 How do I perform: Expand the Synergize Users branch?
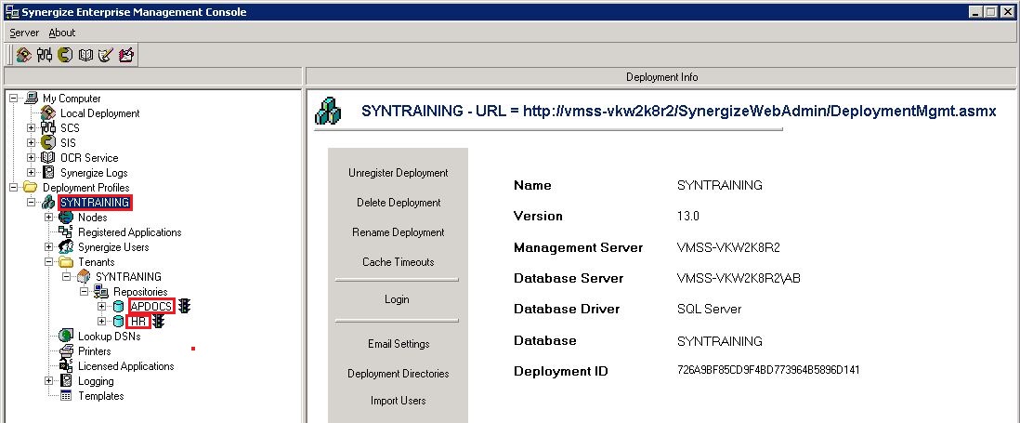coord(49,247)
